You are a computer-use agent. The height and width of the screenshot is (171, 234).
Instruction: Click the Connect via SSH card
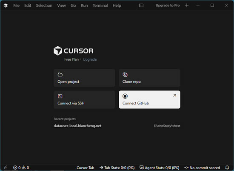point(84,100)
